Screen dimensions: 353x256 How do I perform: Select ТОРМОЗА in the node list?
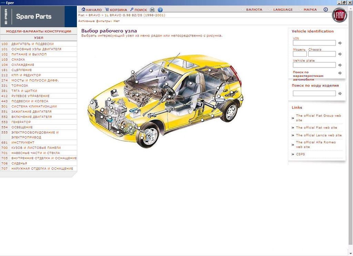click(x=20, y=85)
